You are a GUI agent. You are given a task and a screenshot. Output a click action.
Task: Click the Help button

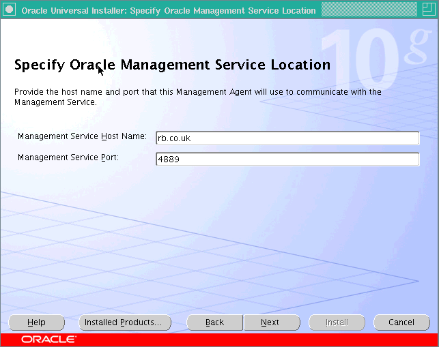(36, 322)
